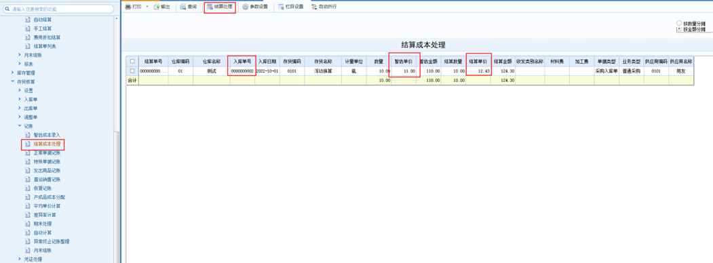
Task: Select the 按数量分摊 radio button
Action: 679,23
